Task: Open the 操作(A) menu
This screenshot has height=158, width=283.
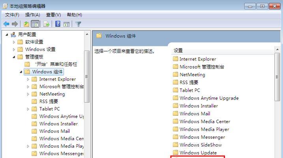Action: [33, 15]
